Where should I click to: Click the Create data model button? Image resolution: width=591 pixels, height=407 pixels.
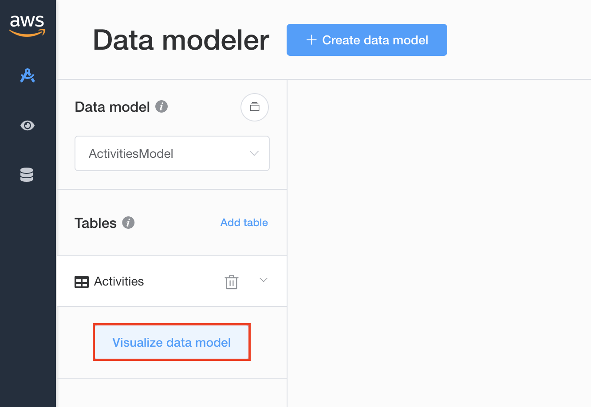367,40
